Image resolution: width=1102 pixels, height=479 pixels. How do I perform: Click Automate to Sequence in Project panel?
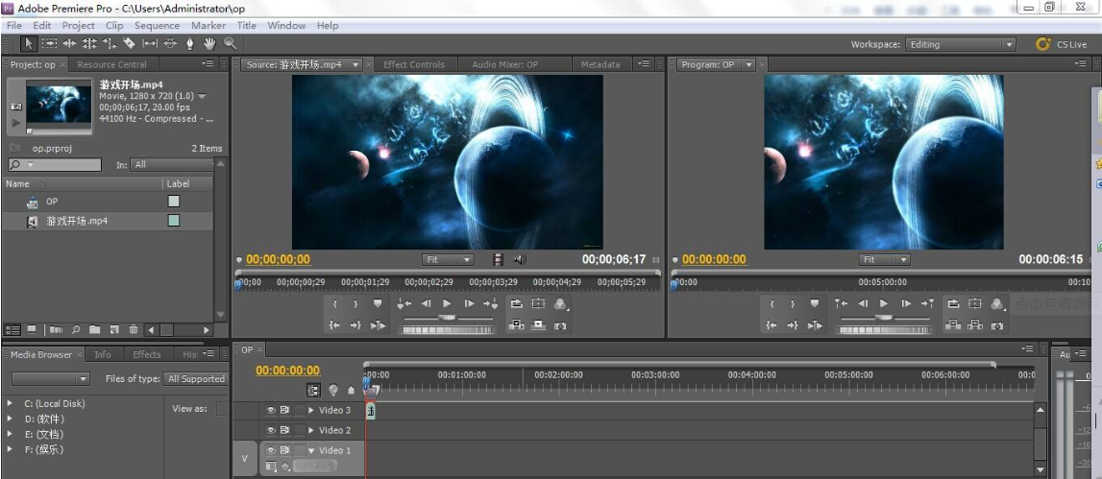tap(57, 329)
